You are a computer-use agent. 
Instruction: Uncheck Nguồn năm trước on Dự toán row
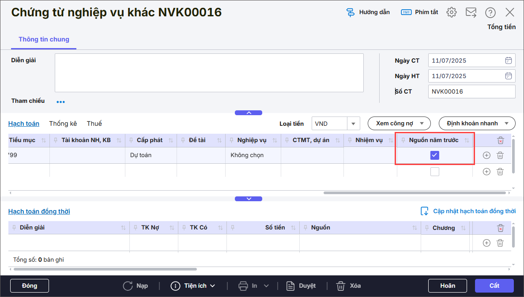click(435, 155)
